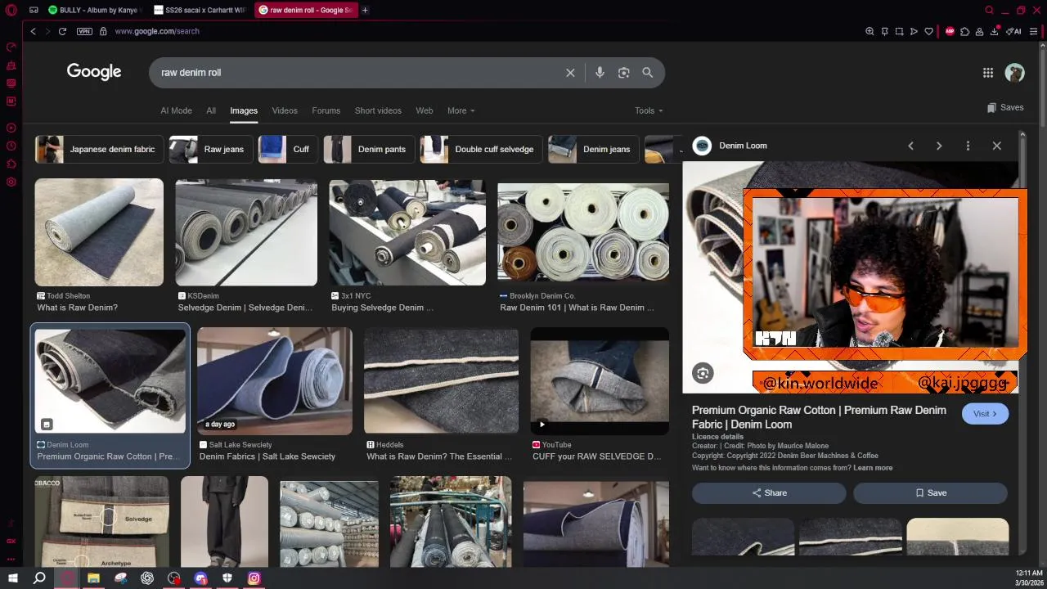
Task: Open Todd Shelton What is Raw Denim thumbnail
Action: (x=99, y=232)
